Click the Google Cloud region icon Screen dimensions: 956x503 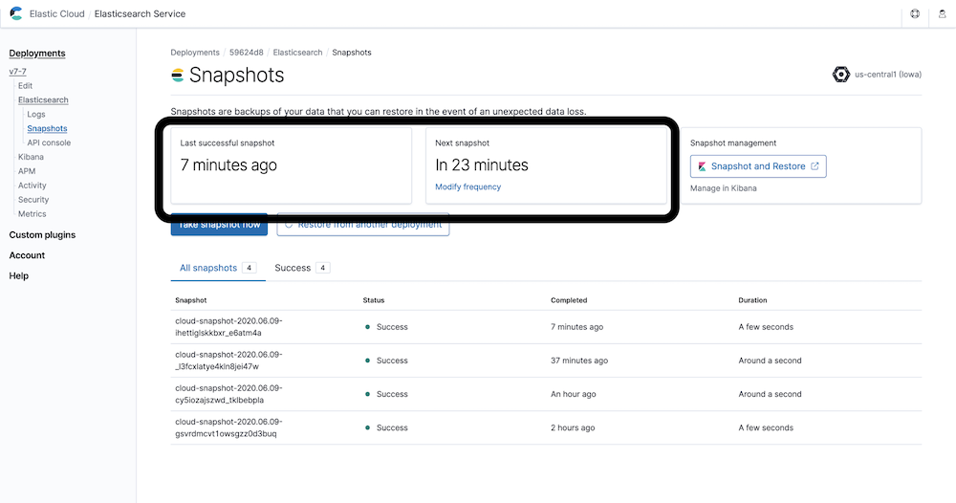[840, 75]
